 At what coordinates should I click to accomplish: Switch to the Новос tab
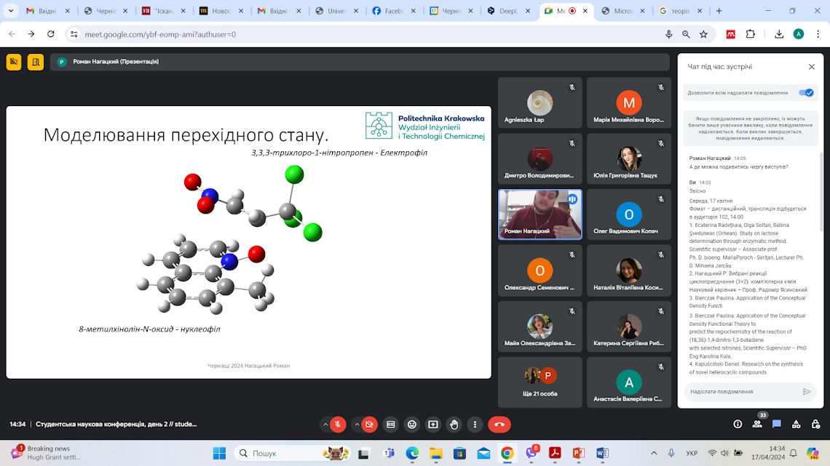click(221, 11)
